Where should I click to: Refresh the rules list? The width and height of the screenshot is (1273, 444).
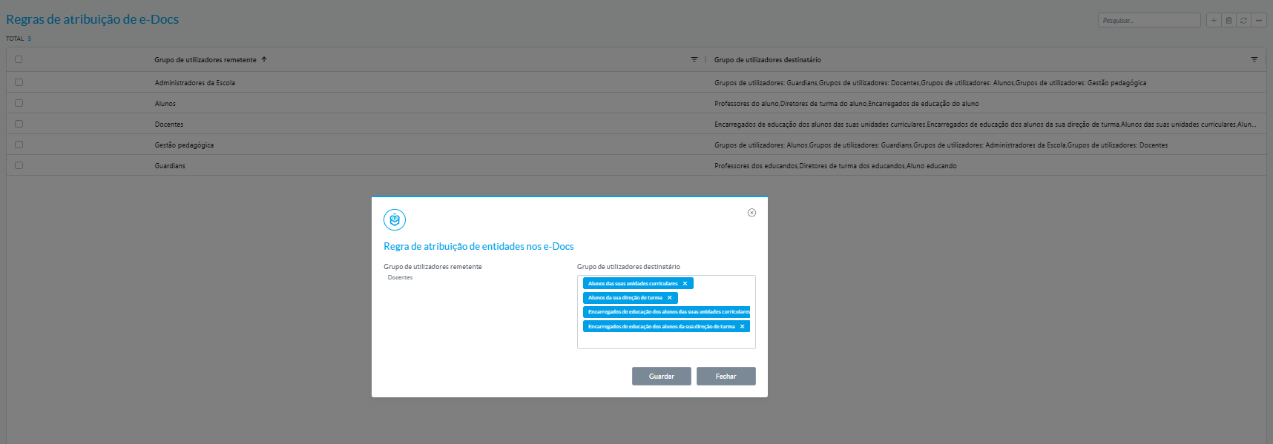(1243, 20)
